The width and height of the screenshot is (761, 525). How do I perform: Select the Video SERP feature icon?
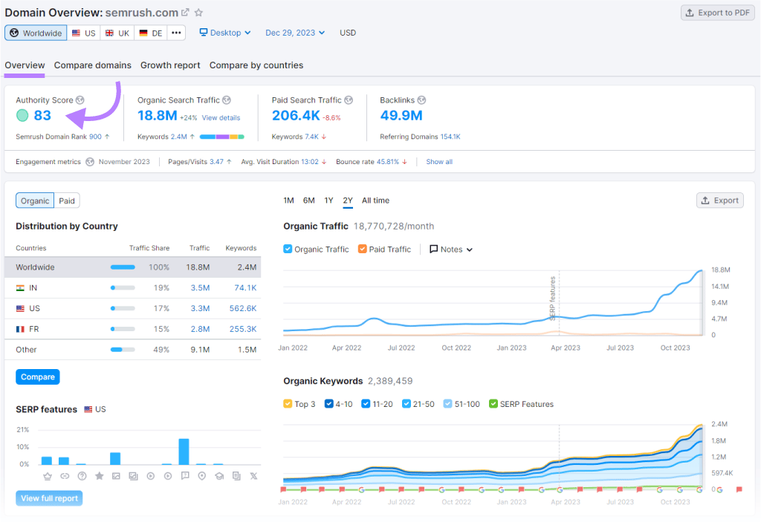click(x=150, y=477)
